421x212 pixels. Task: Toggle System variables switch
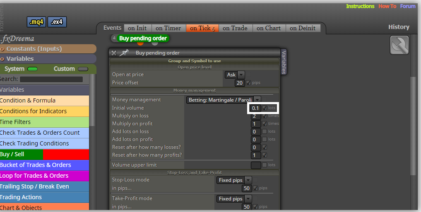click(x=32, y=69)
